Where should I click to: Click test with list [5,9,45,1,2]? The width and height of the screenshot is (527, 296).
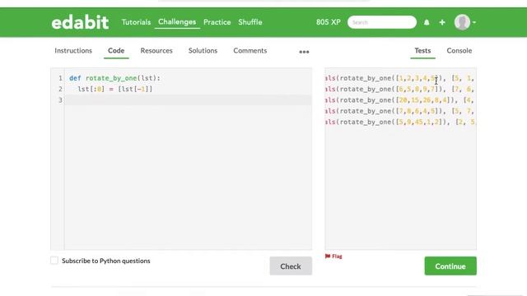[x=400, y=122]
